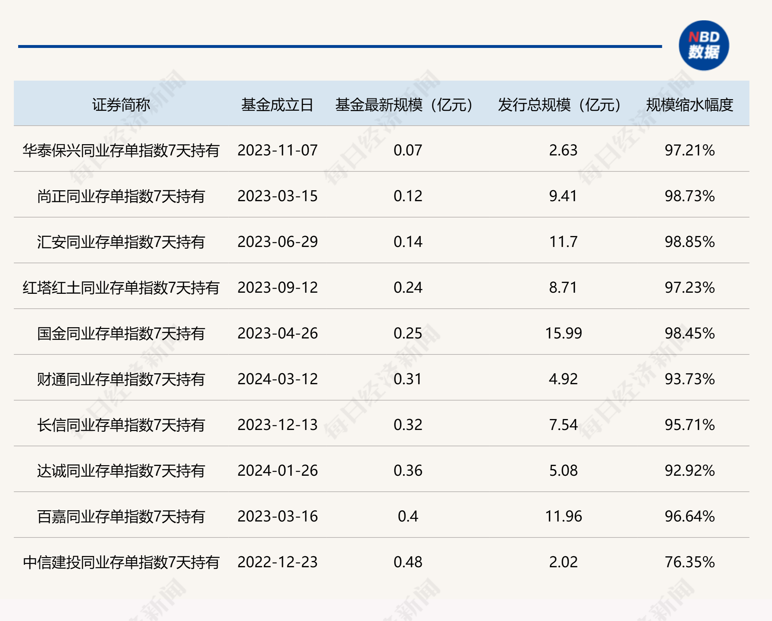Select 尚正同业存单指数7天持有 fund name

(x=121, y=196)
